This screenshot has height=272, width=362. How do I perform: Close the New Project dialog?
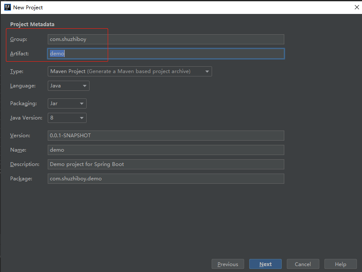357,7
